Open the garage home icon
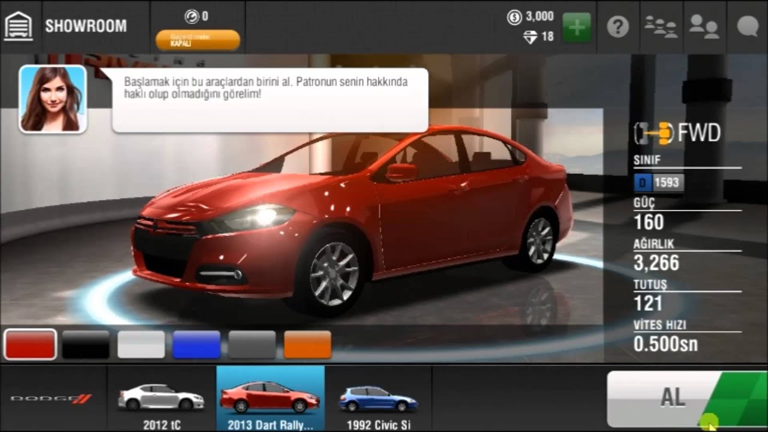The width and height of the screenshot is (768, 432). pyautogui.click(x=19, y=26)
